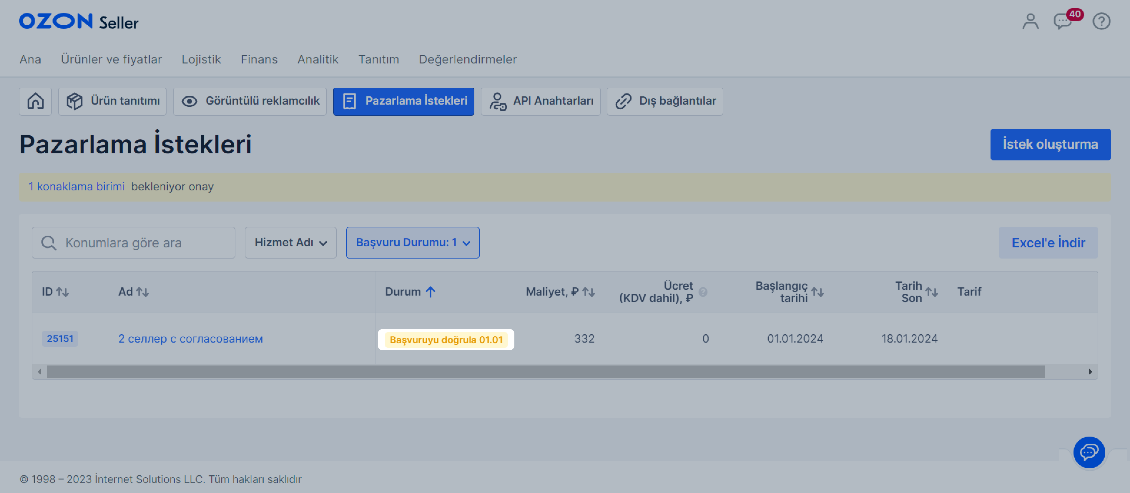This screenshot has height=493, width=1130.
Task: Open Finans menu
Action: pos(259,59)
